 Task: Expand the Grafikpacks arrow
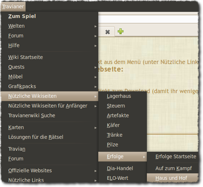95,87
